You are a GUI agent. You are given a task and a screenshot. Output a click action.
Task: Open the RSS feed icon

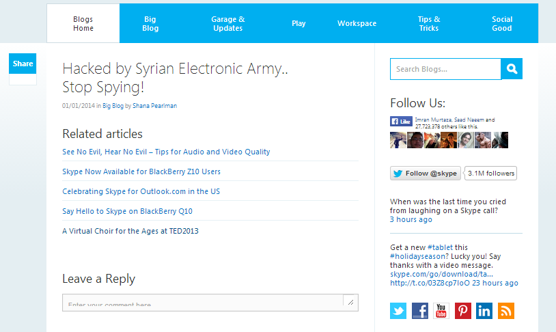tap(506, 311)
